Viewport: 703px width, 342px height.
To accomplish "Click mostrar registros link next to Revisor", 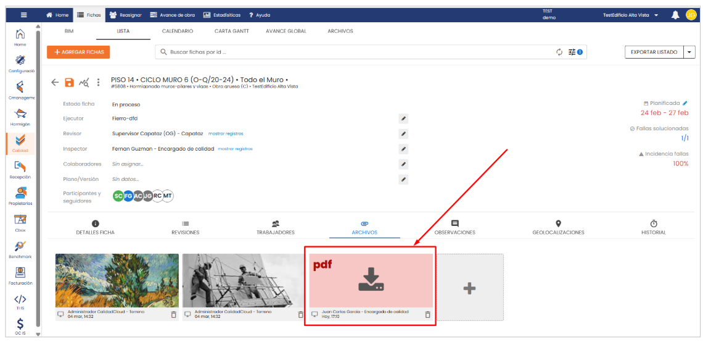I will pyautogui.click(x=225, y=133).
